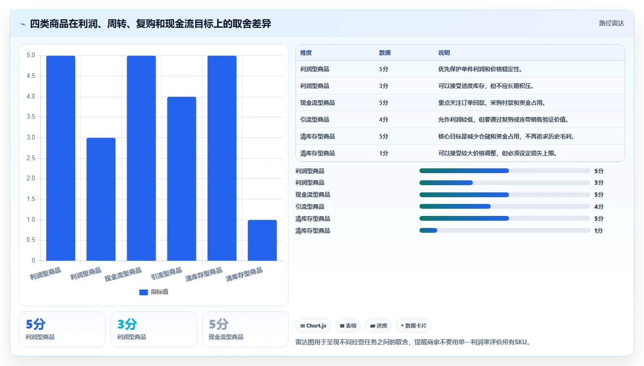Click the 2.5 y-axis tick label

(30, 158)
